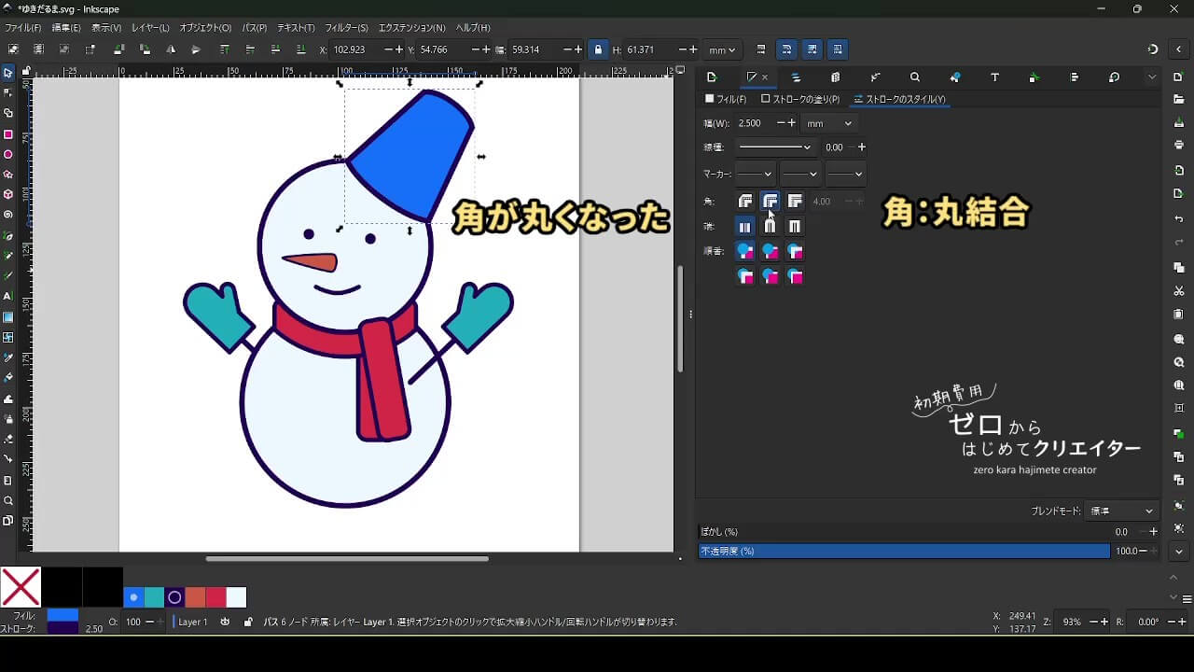Viewport: 1194px width, 672px height.
Task: Choose the star and polygon tool
Action: (8, 175)
